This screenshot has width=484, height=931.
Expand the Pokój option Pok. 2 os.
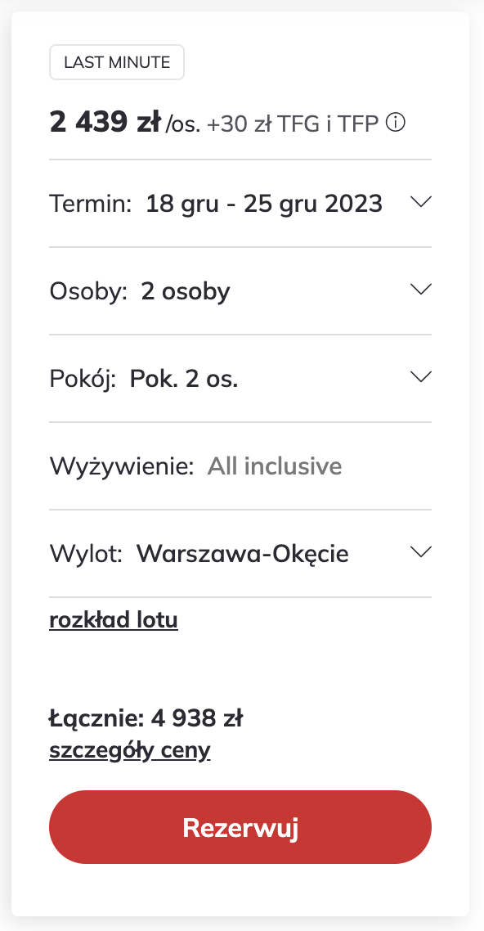point(184,378)
